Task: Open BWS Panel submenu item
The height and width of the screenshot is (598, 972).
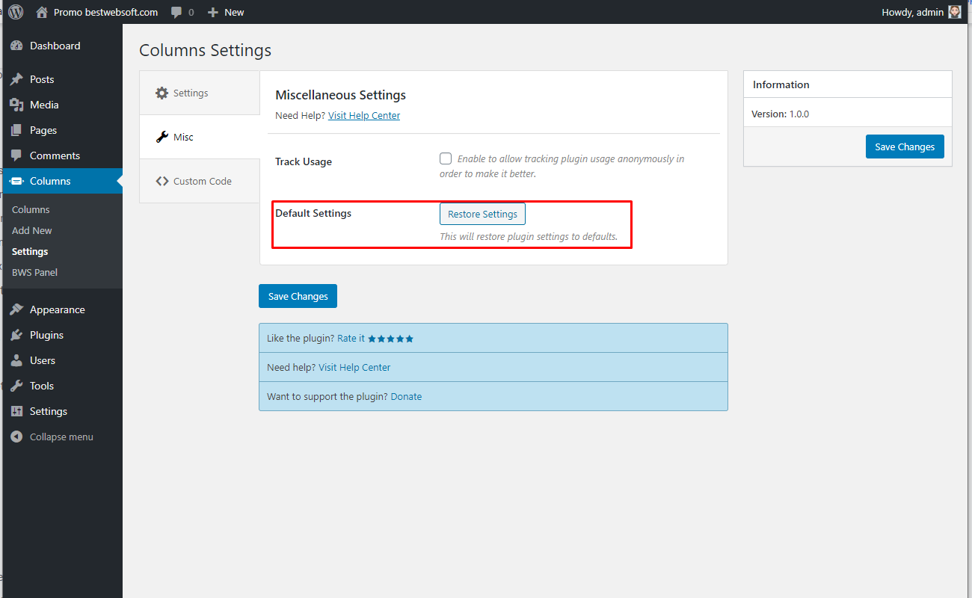Action: pos(34,272)
